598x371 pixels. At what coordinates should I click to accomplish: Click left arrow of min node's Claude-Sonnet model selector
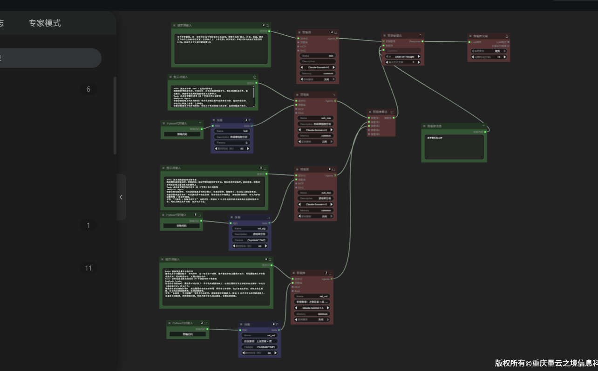tap(302, 67)
